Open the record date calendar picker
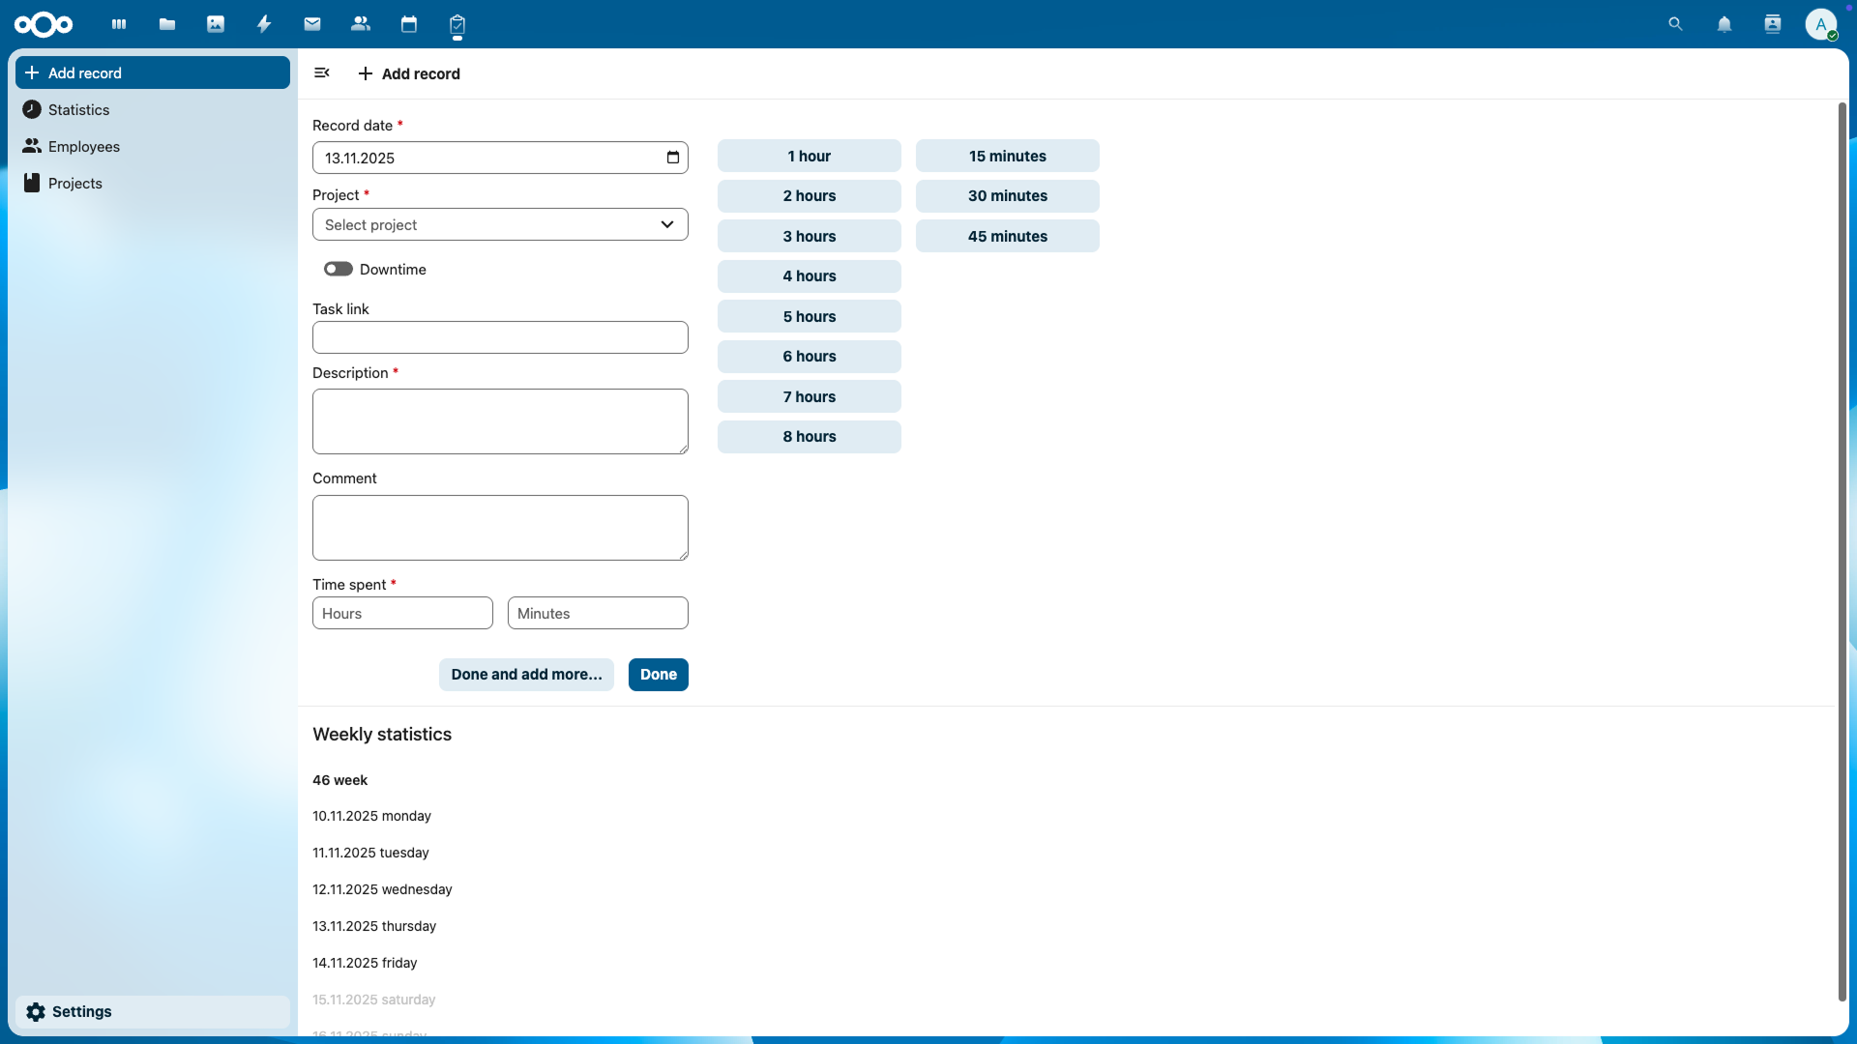1857x1044 pixels. coord(673,158)
